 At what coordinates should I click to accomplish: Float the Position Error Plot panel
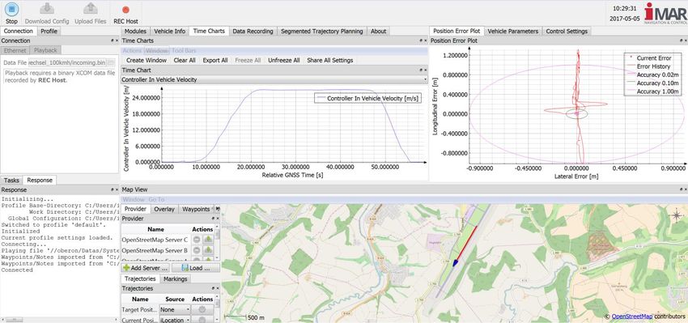pos(682,40)
